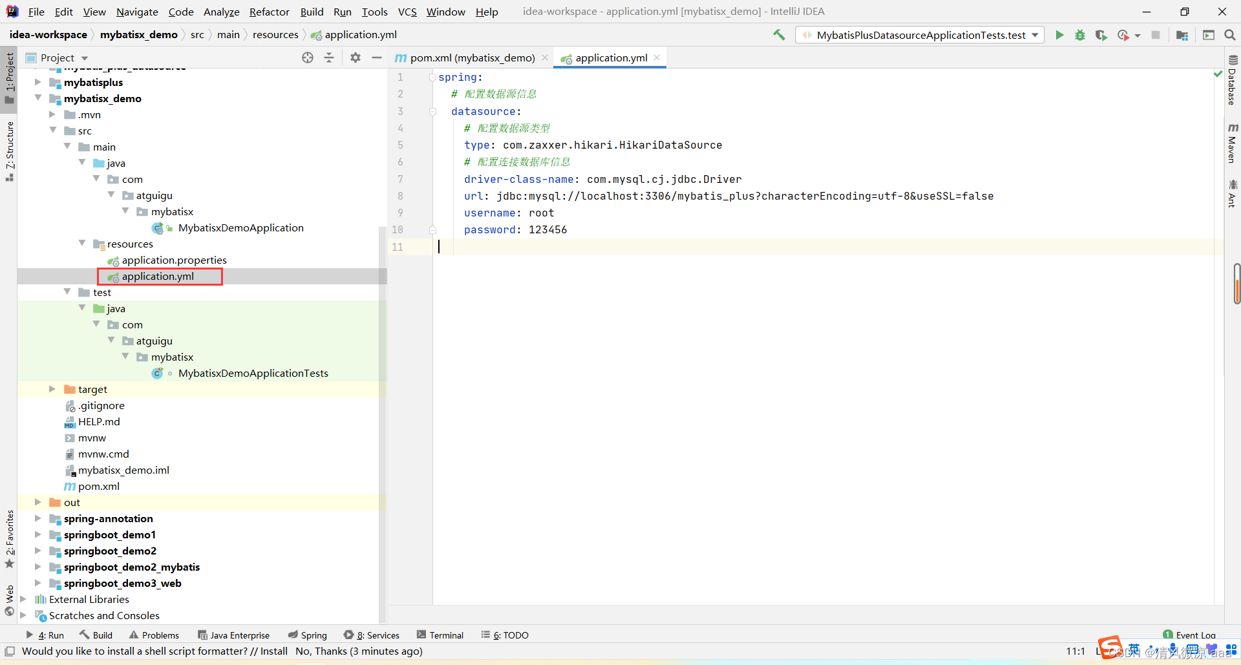
Task: Open the Maven tool window
Action: (1233, 143)
